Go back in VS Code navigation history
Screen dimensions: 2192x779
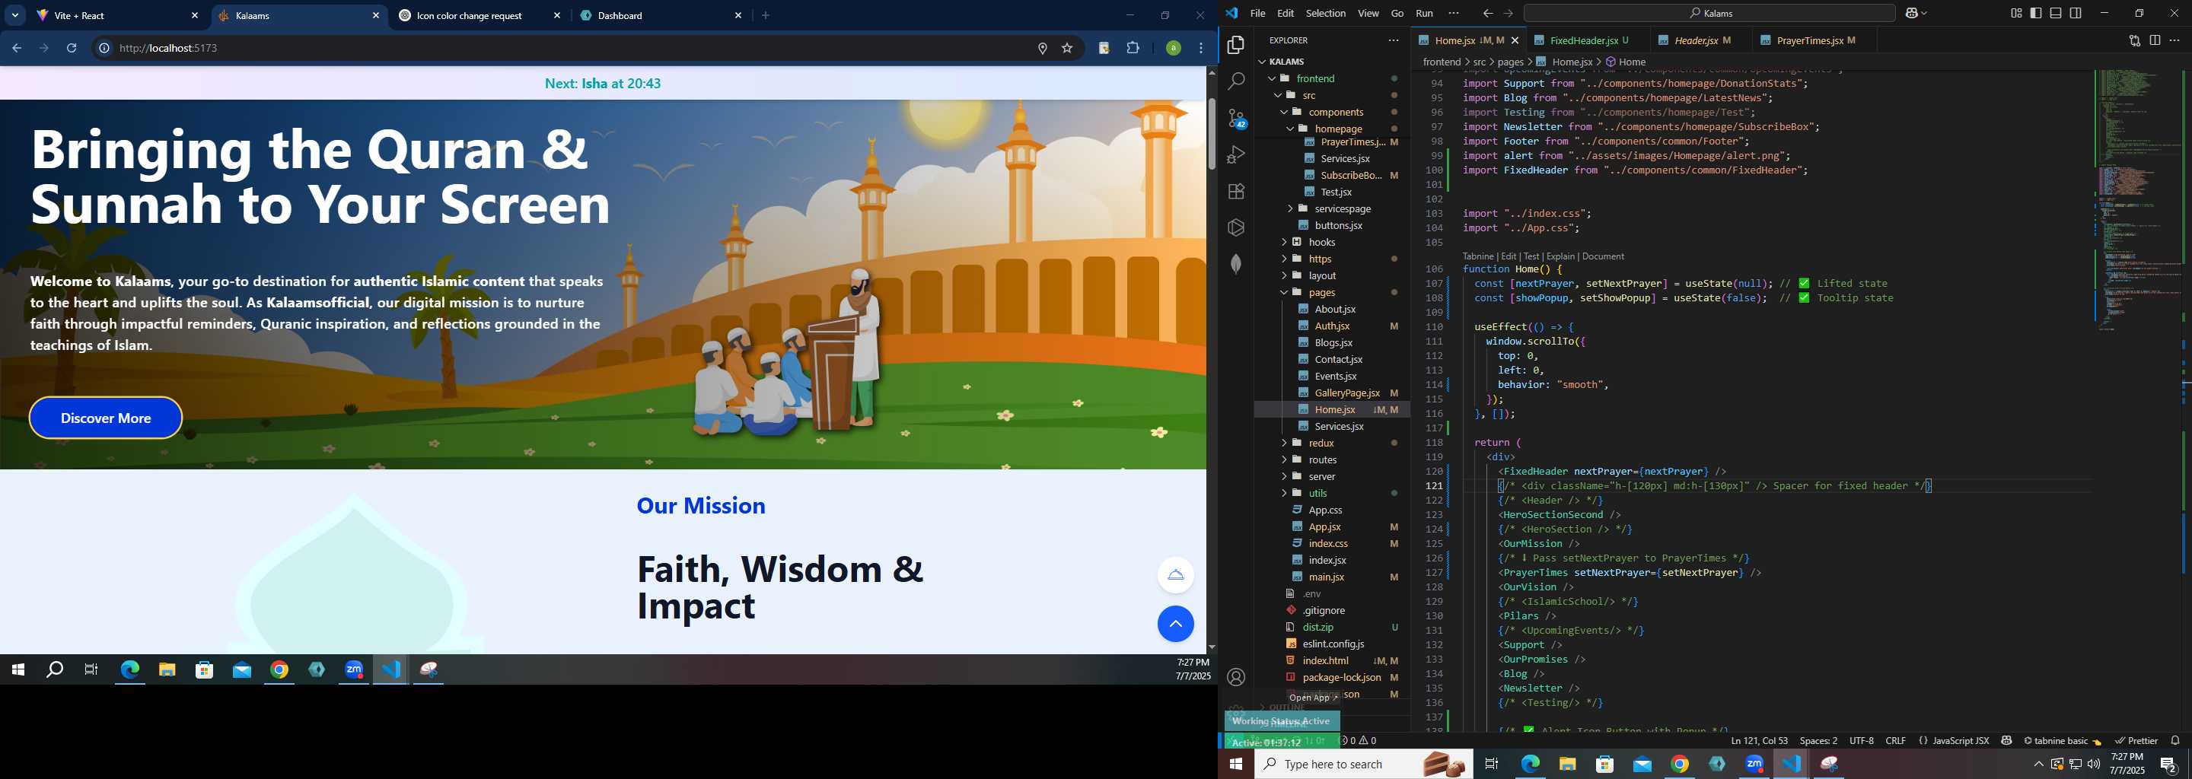point(1487,13)
